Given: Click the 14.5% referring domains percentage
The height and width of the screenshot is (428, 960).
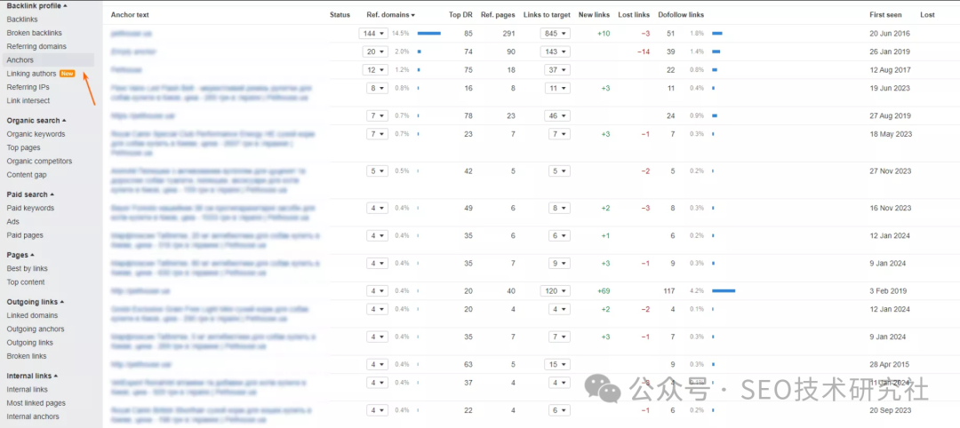Looking at the screenshot, I should pyautogui.click(x=400, y=34).
